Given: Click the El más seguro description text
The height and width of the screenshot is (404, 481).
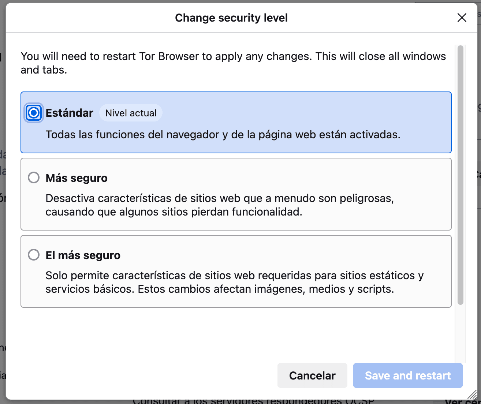Looking at the screenshot, I should pyautogui.click(x=234, y=282).
